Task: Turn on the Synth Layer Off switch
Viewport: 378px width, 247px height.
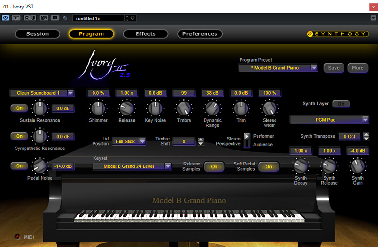Action: click(x=341, y=104)
